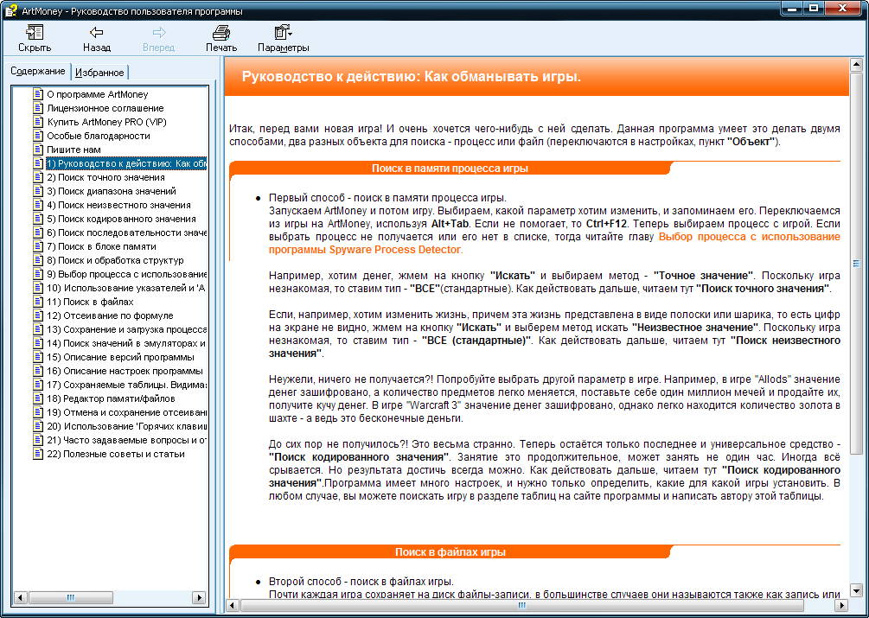Switch to the Содержание tab

coord(38,72)
